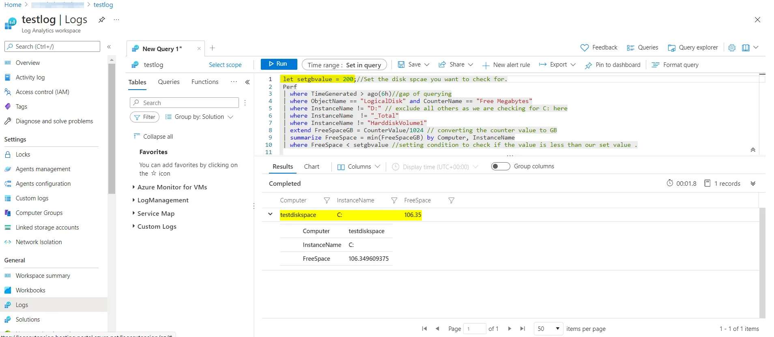Viewport: 774px width, 337px height.
Task: Open the Filter button for tables
Action: click(x=144, y=117)
